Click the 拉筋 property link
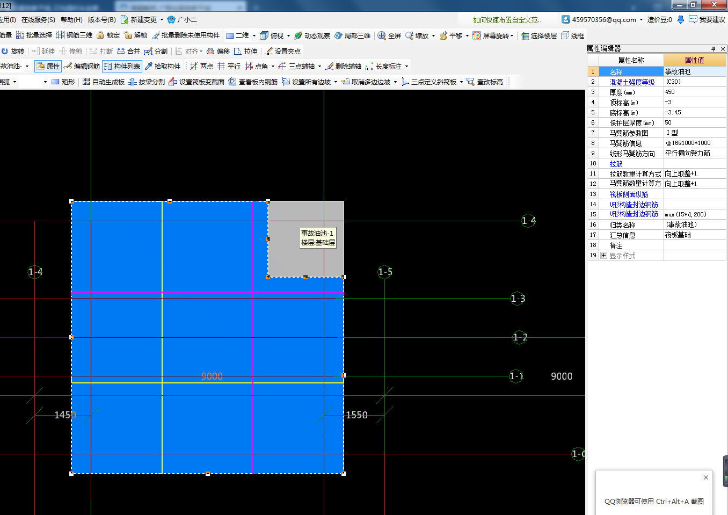 pos(616,164)
